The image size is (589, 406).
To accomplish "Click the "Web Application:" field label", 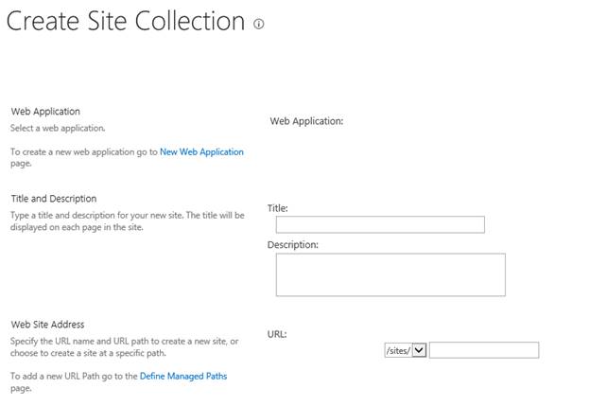I will [x=306, y=121].
